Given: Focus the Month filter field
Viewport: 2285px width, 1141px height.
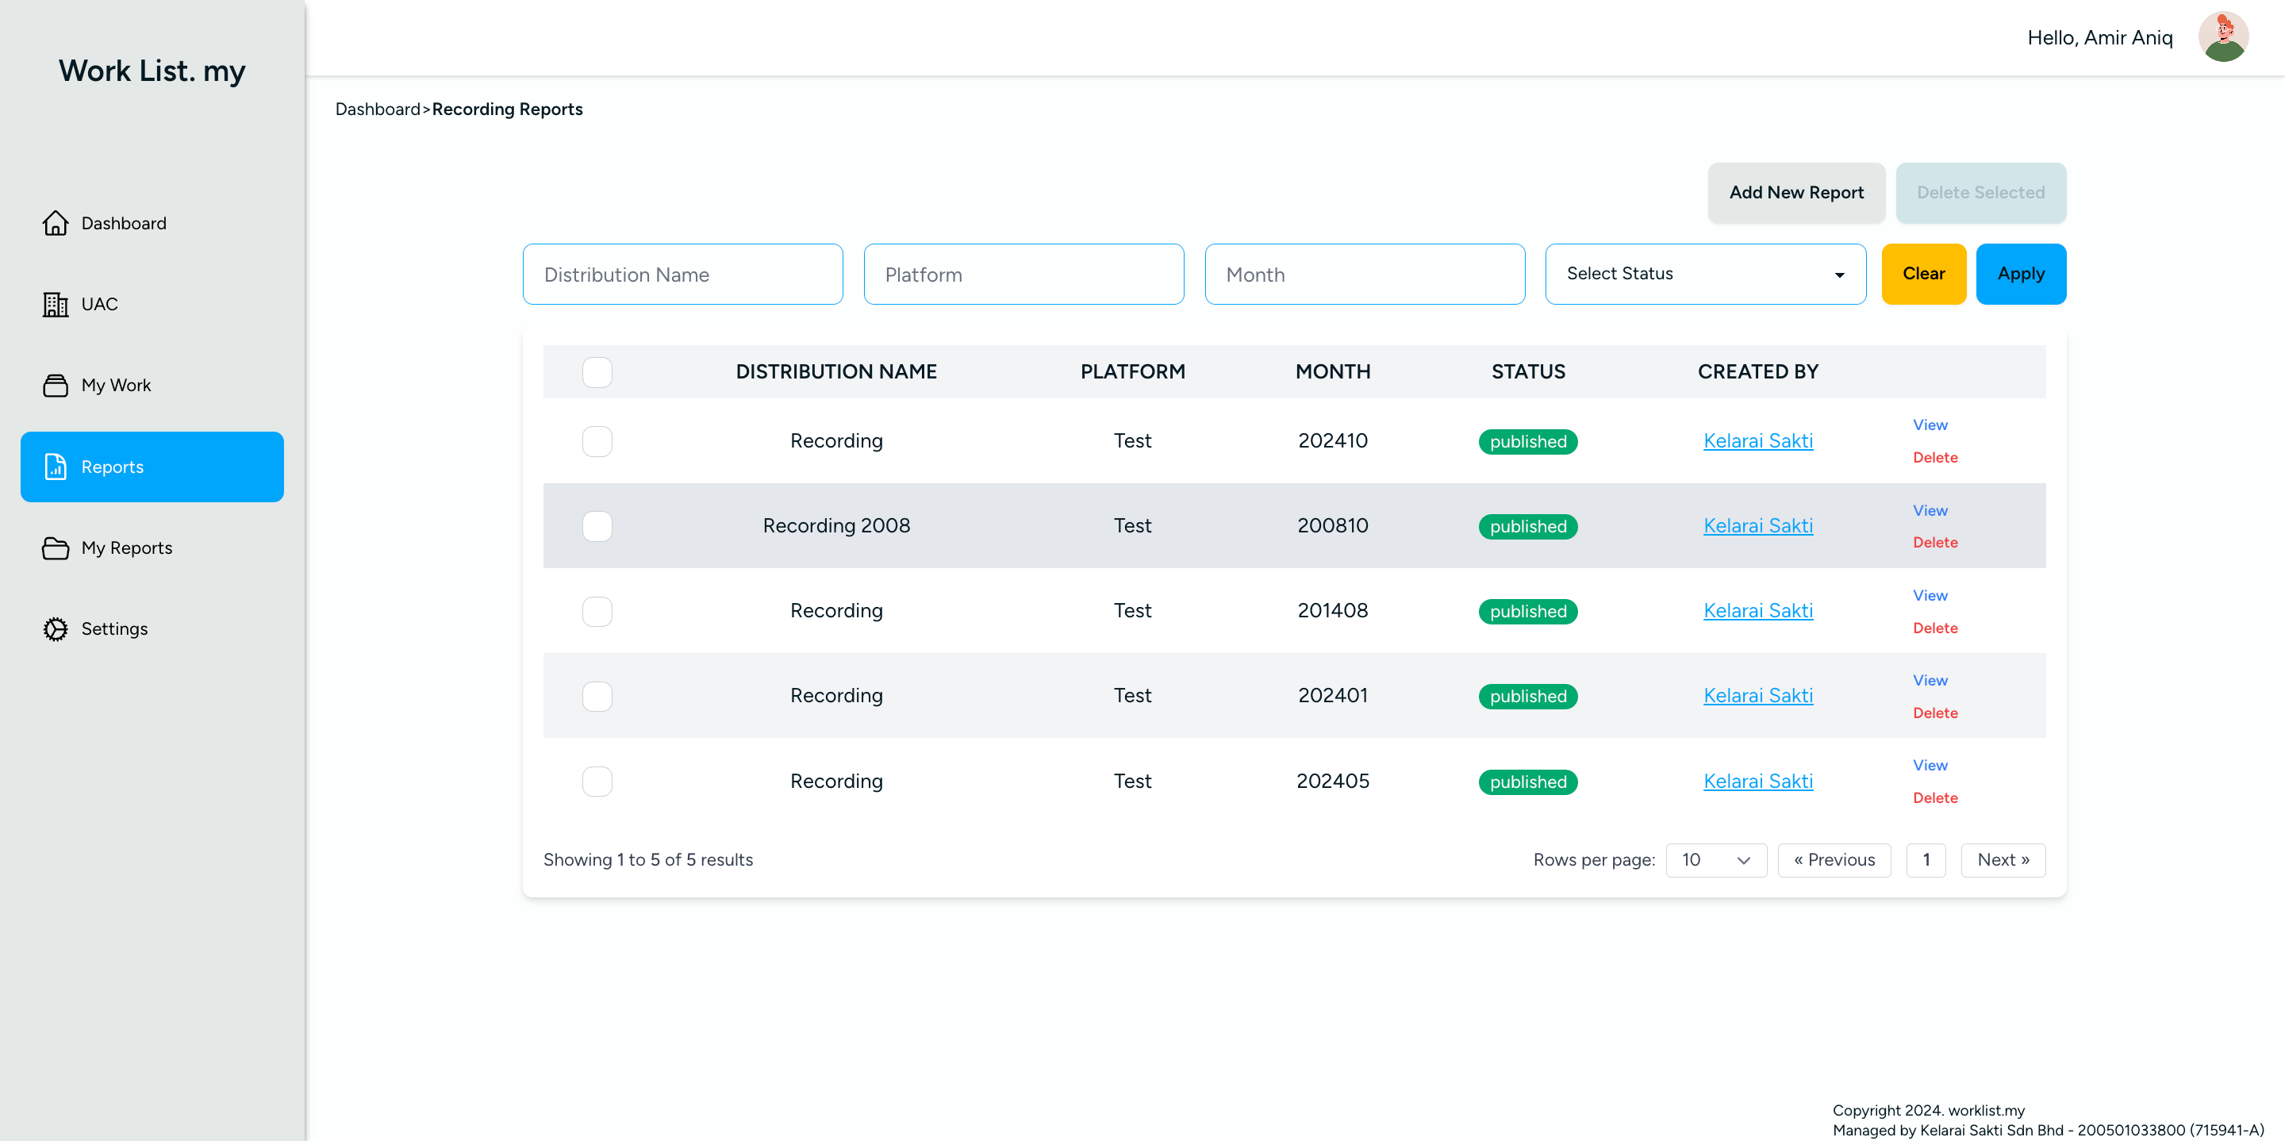Looking at the screenshot, I should pos(1365,275).
